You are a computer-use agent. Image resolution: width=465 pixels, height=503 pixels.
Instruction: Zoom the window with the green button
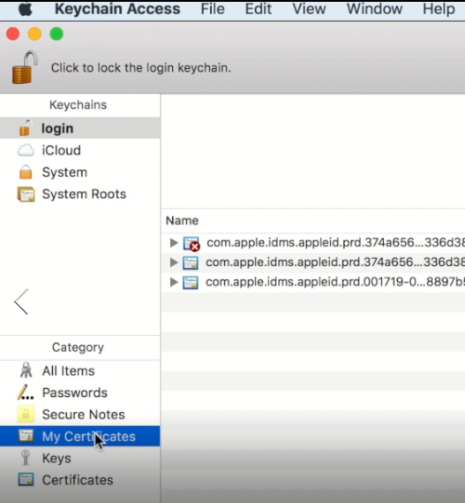click(56, 34)
